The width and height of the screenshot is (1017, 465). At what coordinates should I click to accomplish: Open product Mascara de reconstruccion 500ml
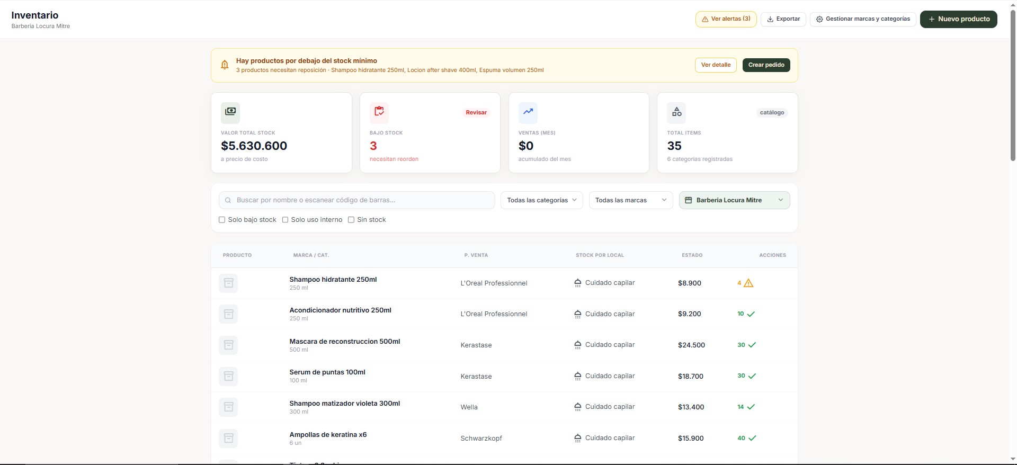tap(345, 342)
